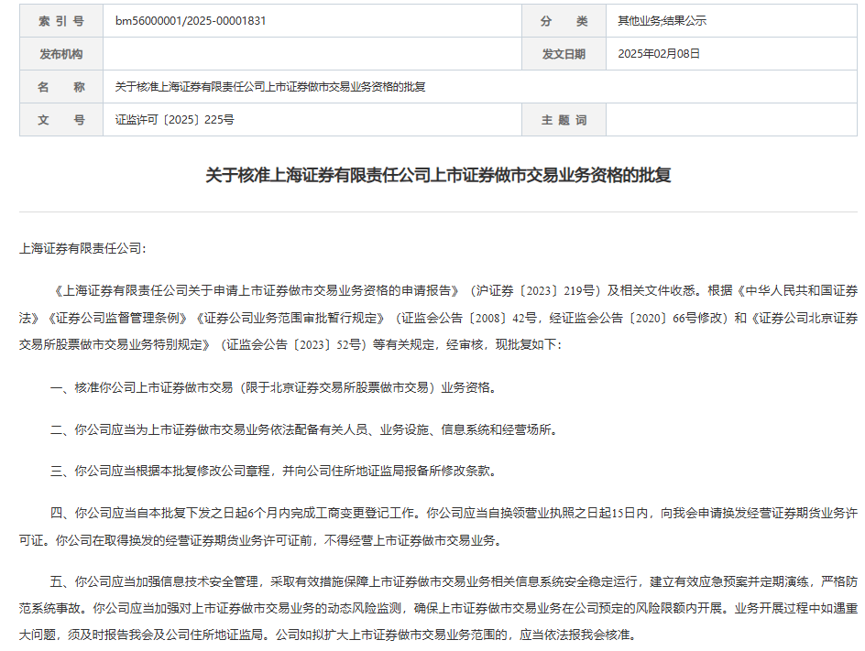Click clause 五 about 信息技术安全管理
This screenshot has width=865, height=651.
point(438,607)
